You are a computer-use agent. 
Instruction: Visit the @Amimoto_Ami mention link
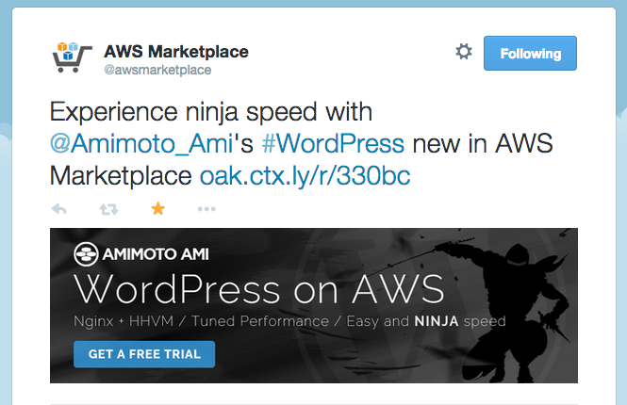(x=141, y=143)
